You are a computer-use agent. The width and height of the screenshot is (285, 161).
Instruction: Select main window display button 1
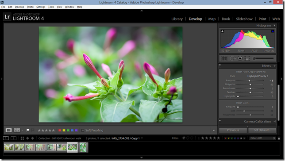point(6,138)
